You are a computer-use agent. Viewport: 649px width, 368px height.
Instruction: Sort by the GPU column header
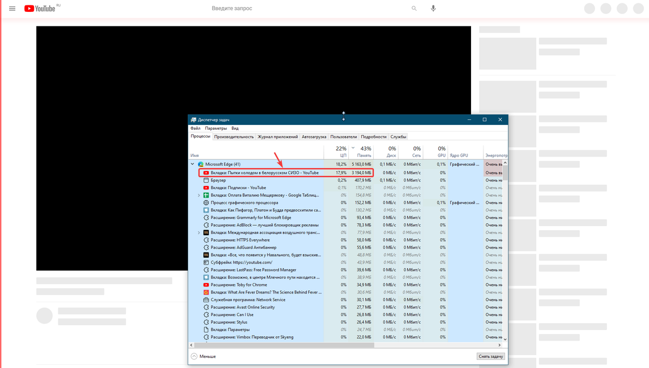[436, 151]
